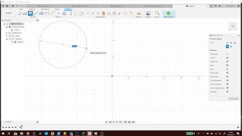Toggle Show Profile checkbox
The height and width of the screenshot is (136, 242).
tap(227, 73)
